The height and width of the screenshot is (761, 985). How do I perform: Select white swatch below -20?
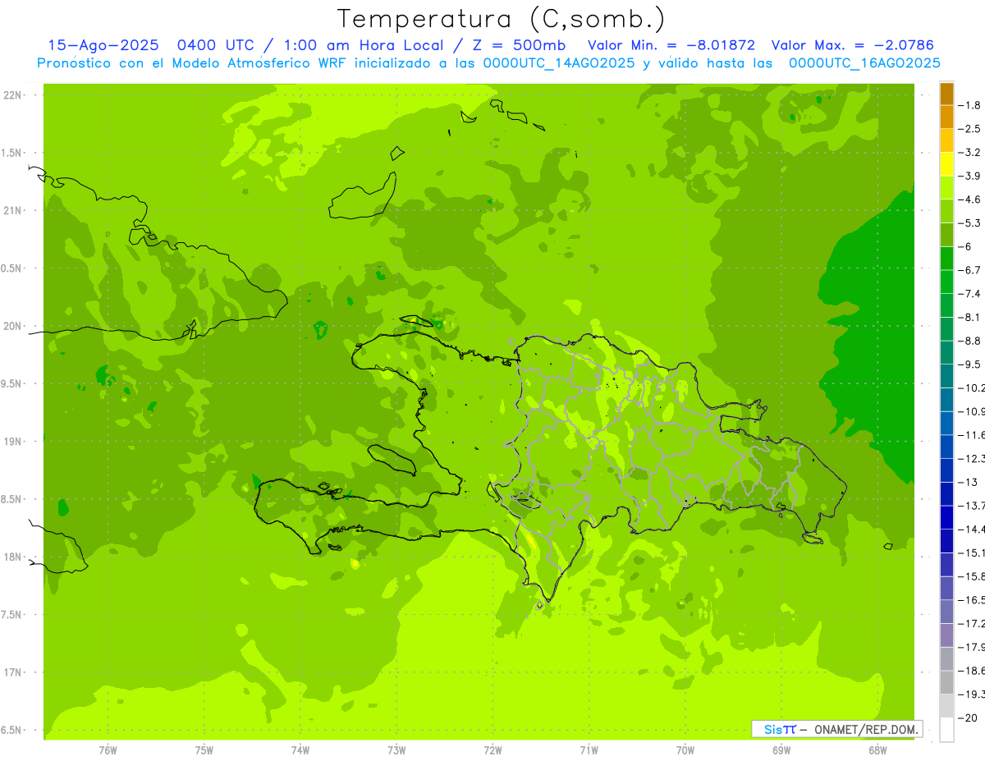point(946,730)
